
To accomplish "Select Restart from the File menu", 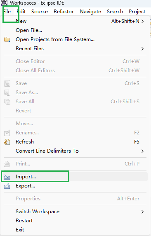I will click(x=75, y=221).
